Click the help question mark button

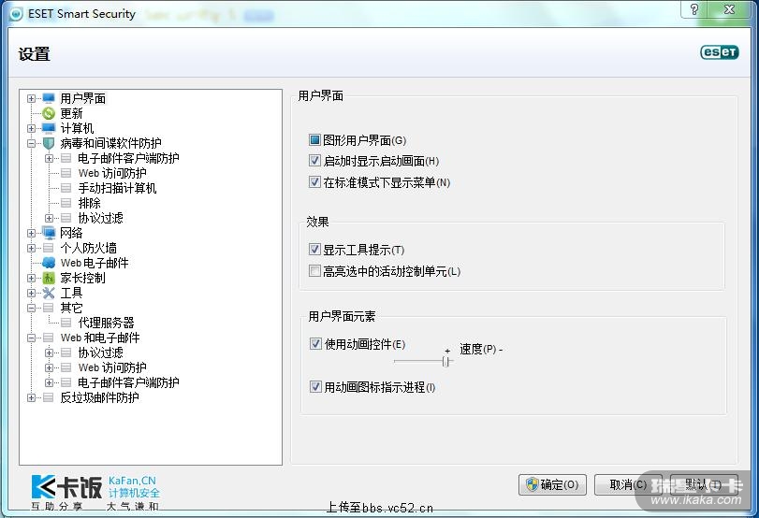(x=694, y=9)
